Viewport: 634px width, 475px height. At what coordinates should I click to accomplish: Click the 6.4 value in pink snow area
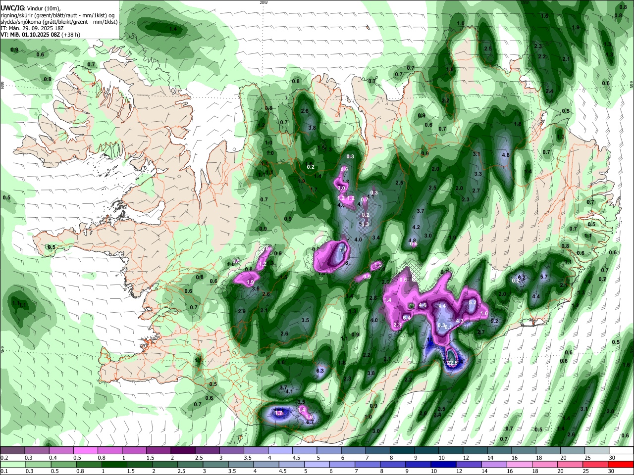tap(407, 317)
